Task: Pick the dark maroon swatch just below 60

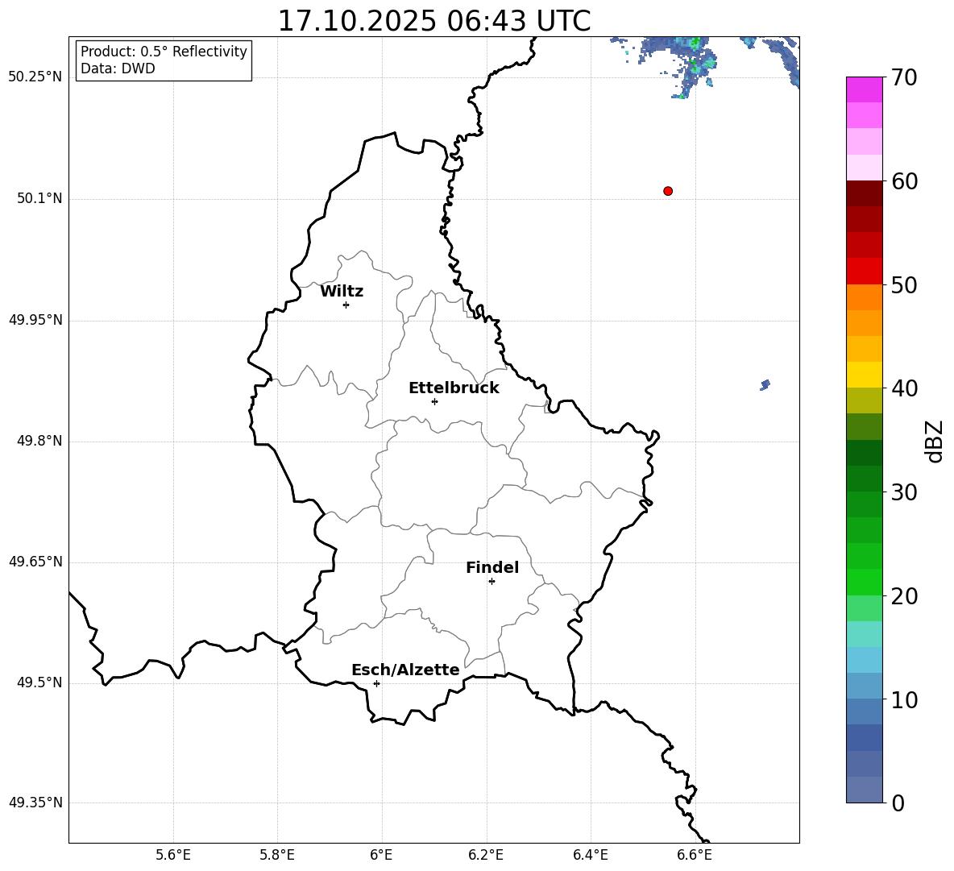Action: 864,193
